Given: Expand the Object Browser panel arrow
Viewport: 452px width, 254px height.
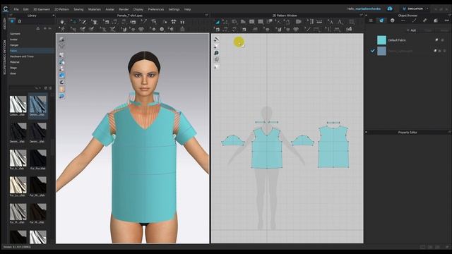Looking at the screenshot, I should pos(367,16).
